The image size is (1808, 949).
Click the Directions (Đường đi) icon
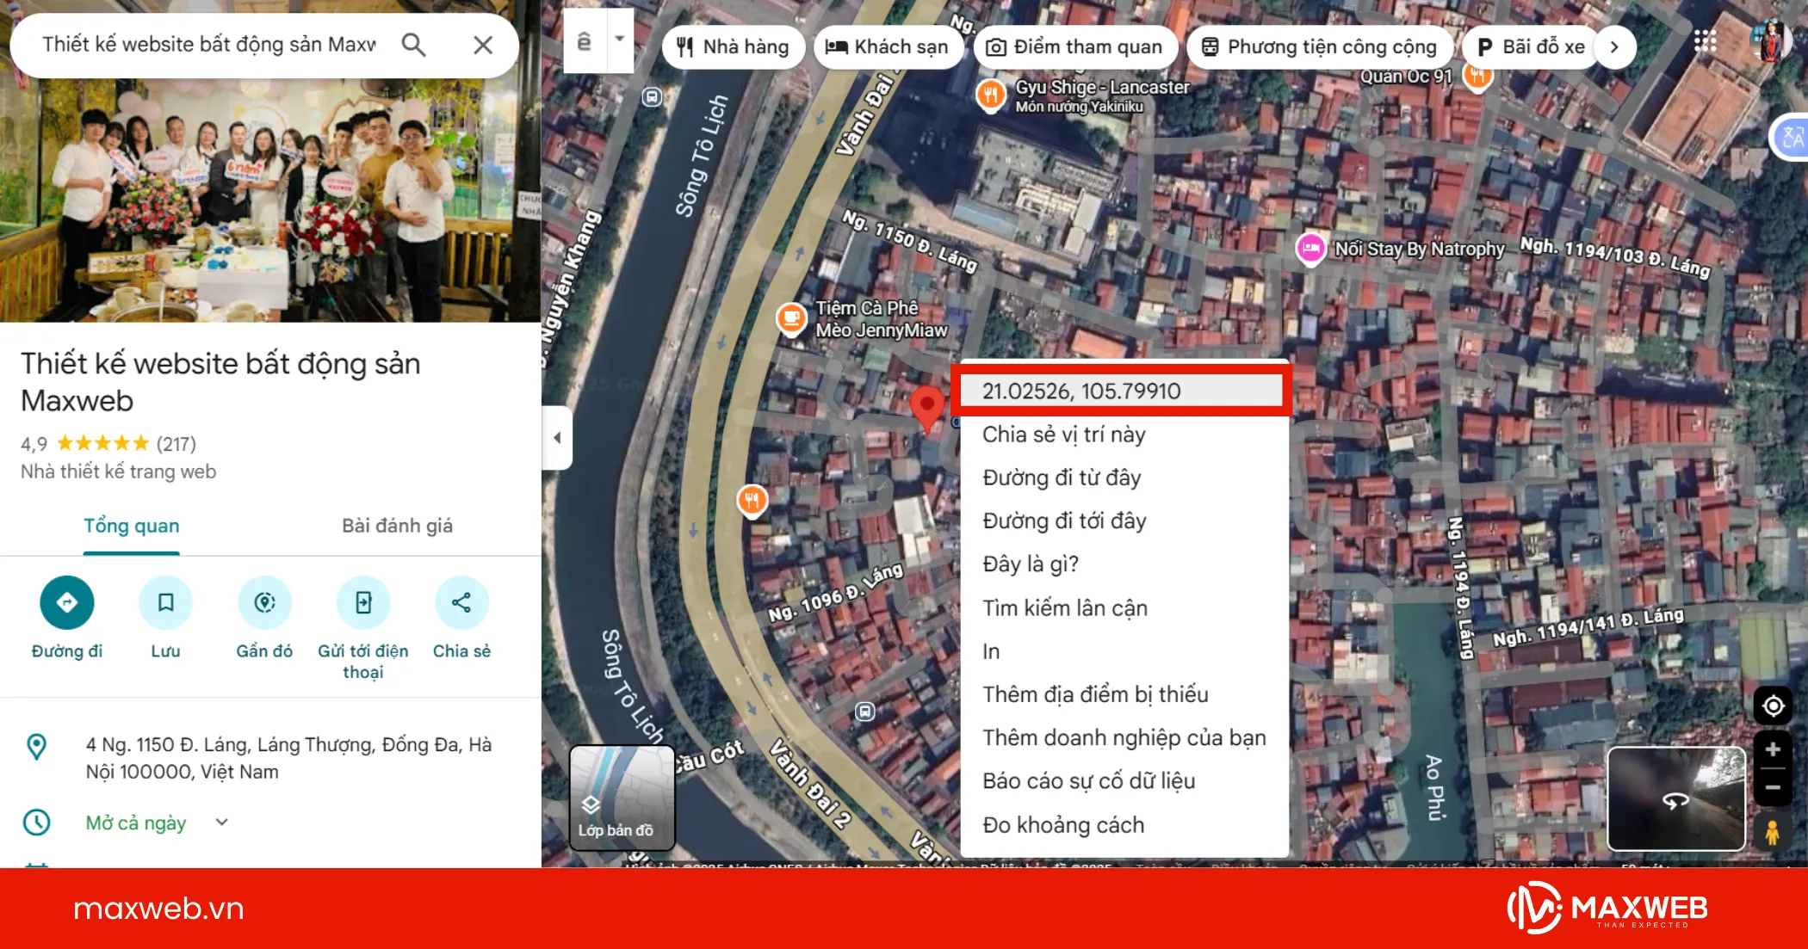(x=67, y=602)
